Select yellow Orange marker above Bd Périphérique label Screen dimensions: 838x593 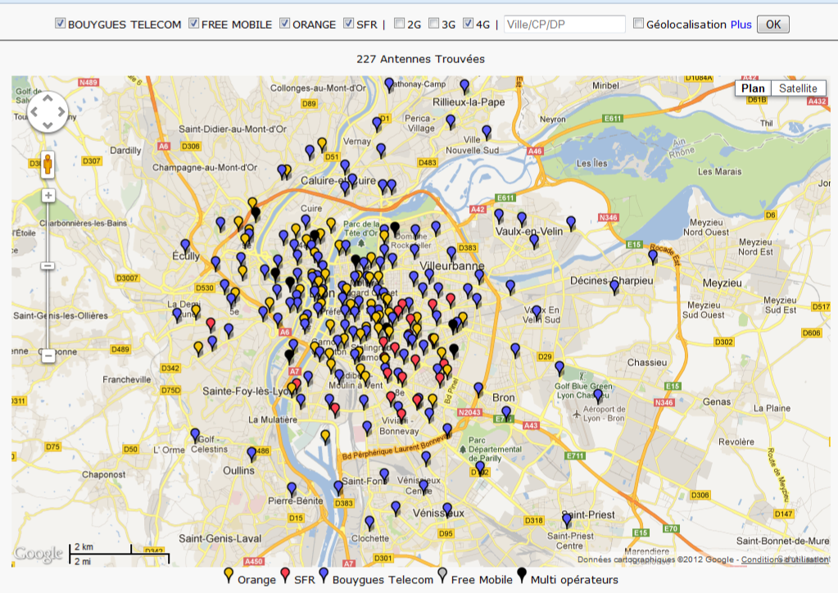coord(325,437)
